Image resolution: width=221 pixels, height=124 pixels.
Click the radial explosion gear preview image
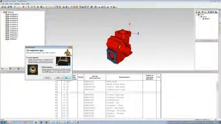click(x=33, y=70)
